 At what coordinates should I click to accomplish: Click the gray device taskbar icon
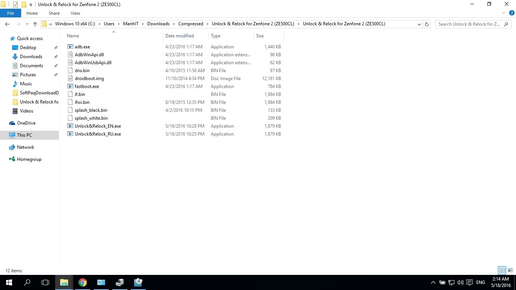(119, 282)
